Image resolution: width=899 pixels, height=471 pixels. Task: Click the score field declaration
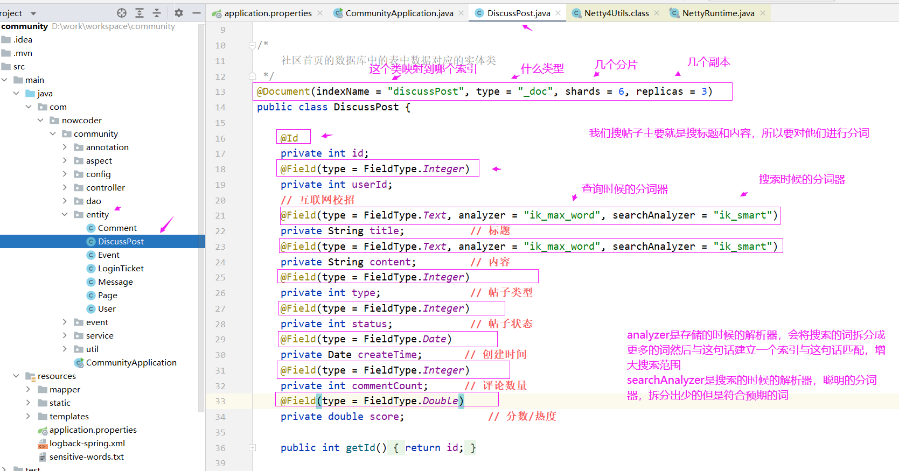pyautogui.click(x=342, y=416)
